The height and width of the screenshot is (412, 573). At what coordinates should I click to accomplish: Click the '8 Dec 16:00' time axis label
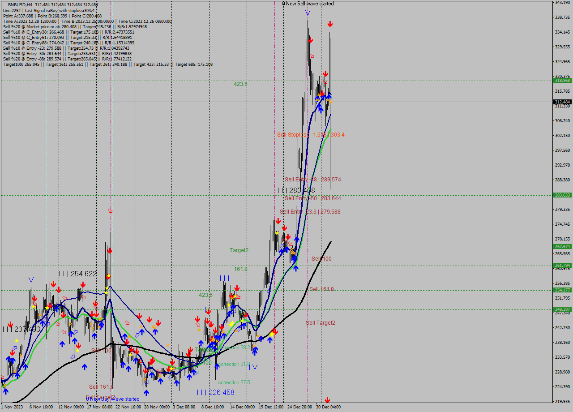[x=213, y=407]
